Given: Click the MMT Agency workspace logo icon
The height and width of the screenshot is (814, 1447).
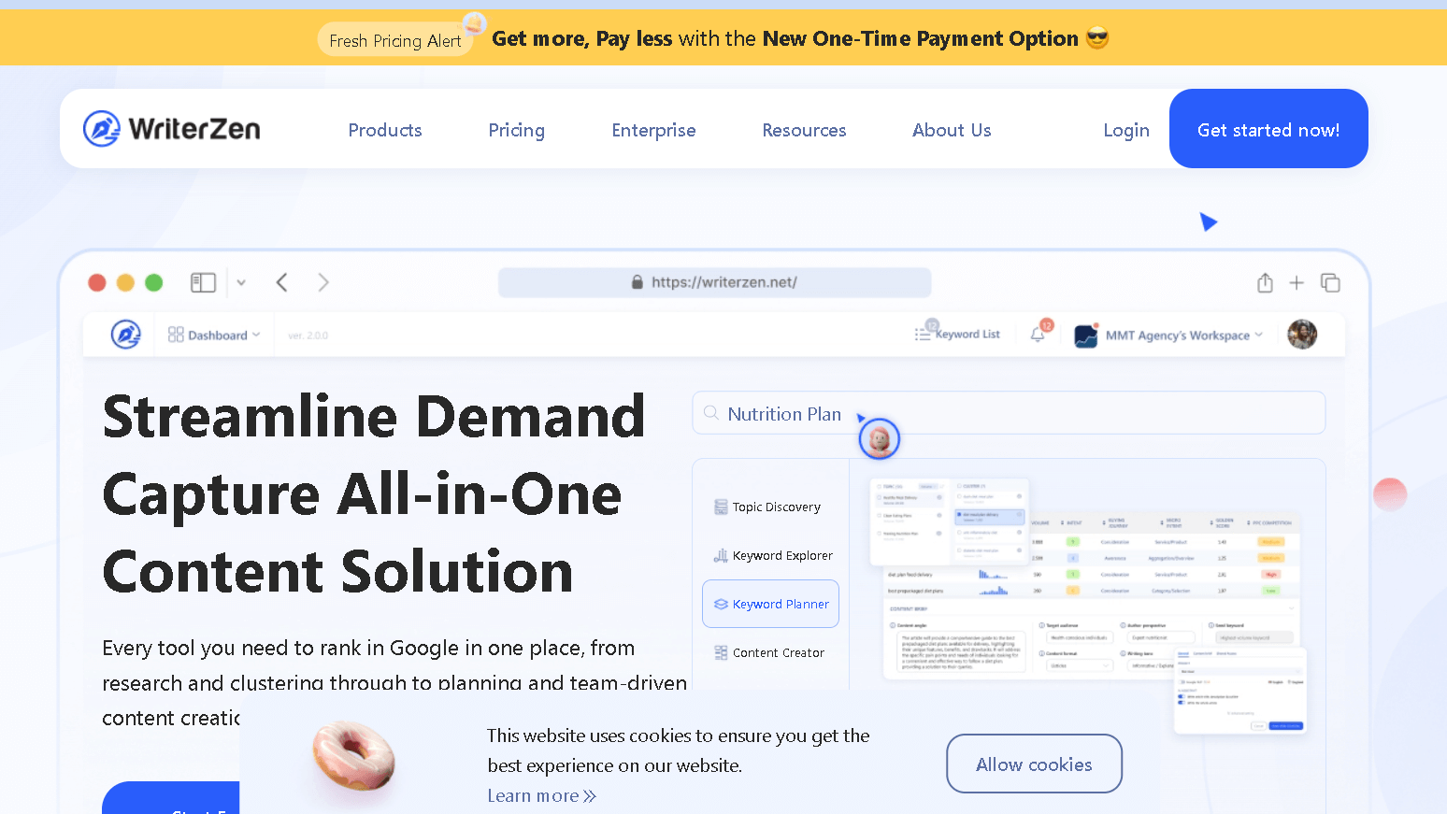Looking at the screenshot, I should (x=1086, y=336).
